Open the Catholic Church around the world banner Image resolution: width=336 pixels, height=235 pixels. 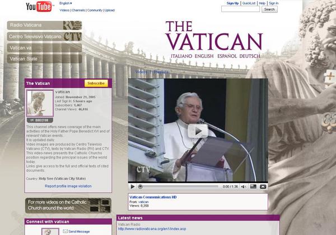point(68,205)
